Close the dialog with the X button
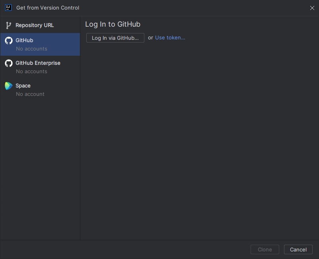319x259 pixels. coord(312,8)
